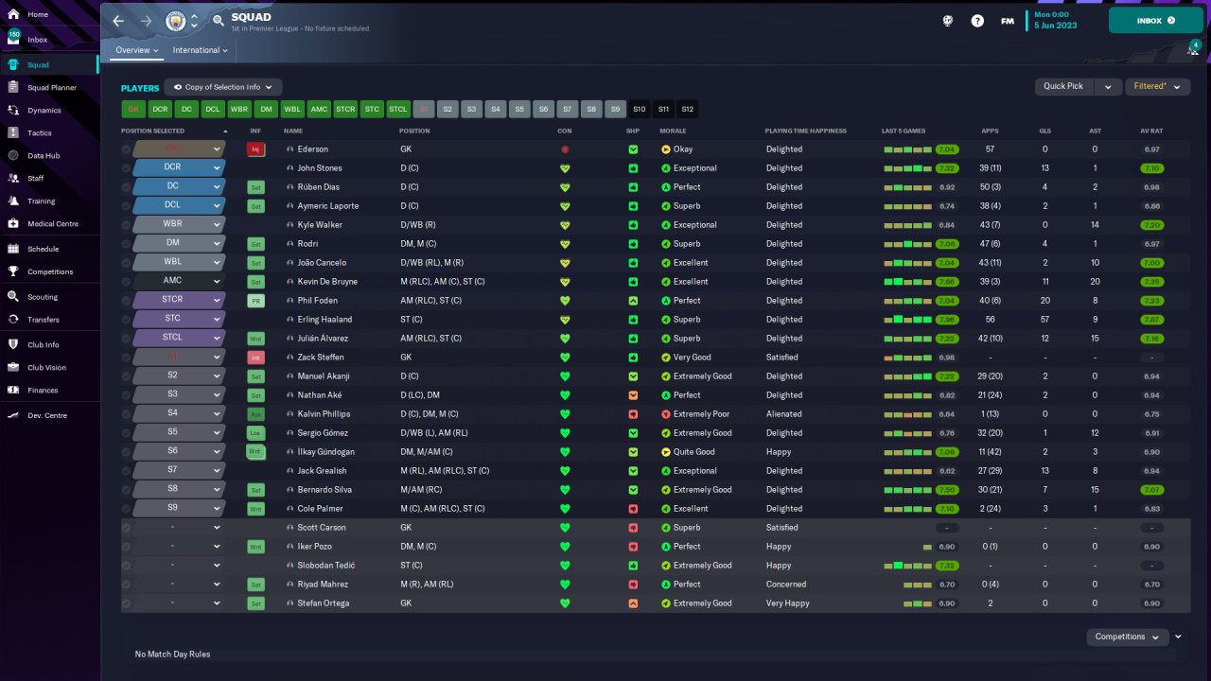Open the search magnifier icon
Screen dimensions: 1211x681
[x=219, y=20]
